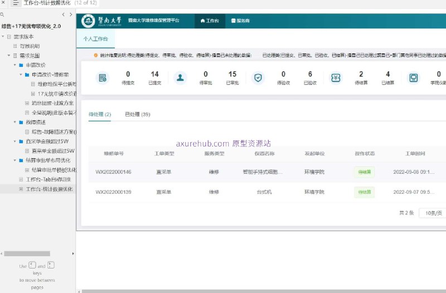This screenshot has height=293, width=446.
Task: Click the 待提交 document stat icon
Action: click(x=103, y=77)
